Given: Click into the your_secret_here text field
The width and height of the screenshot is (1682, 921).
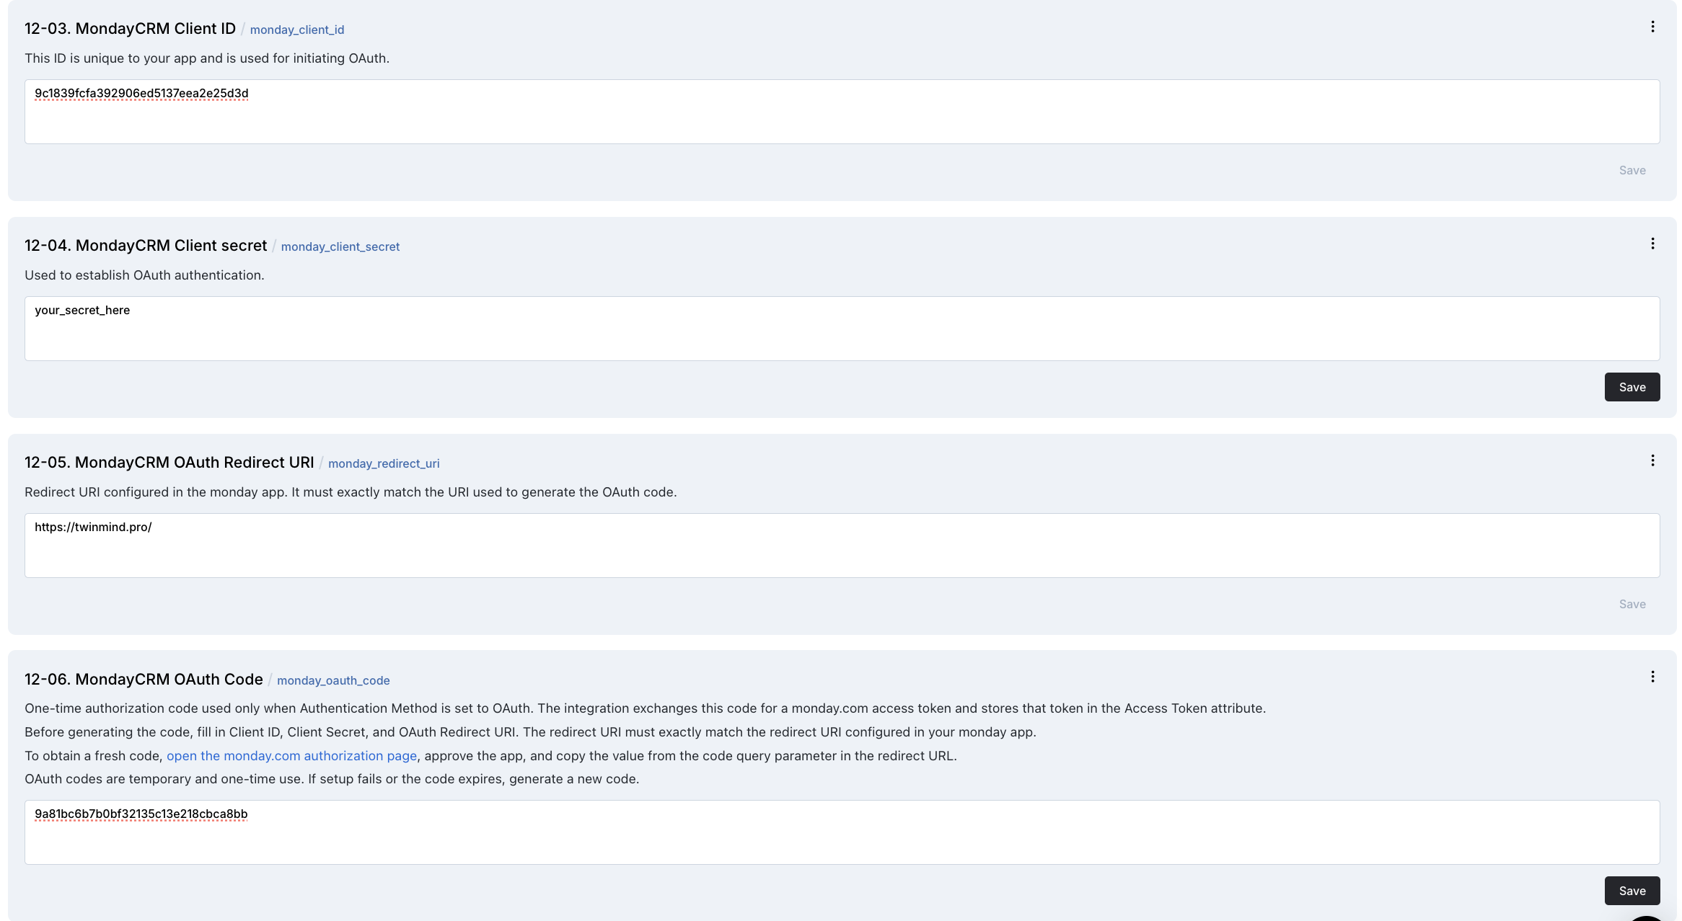Looking at the screenshot, I should 842,329.
